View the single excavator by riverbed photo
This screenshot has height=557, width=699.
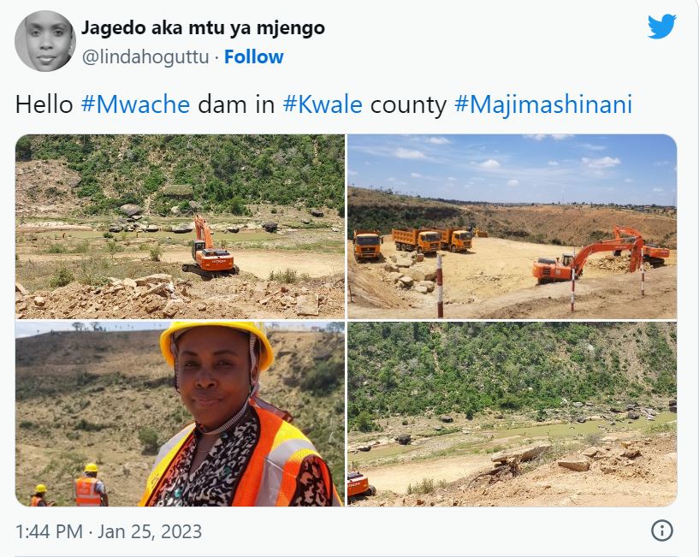coord(181,226)
